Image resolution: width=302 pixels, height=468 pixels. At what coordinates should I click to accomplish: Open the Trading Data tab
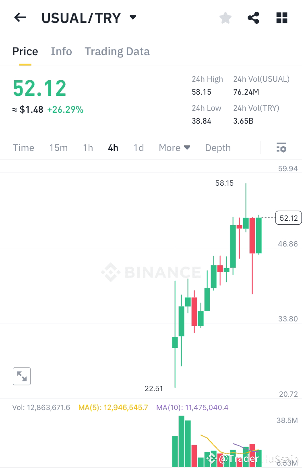tap(117, 51)
